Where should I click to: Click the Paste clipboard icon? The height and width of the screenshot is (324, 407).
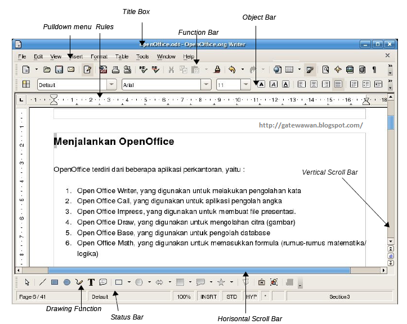click(x=195, y=70)
